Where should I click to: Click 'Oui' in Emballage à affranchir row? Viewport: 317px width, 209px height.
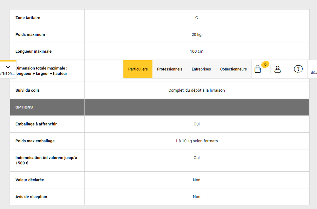pos(197,124)
